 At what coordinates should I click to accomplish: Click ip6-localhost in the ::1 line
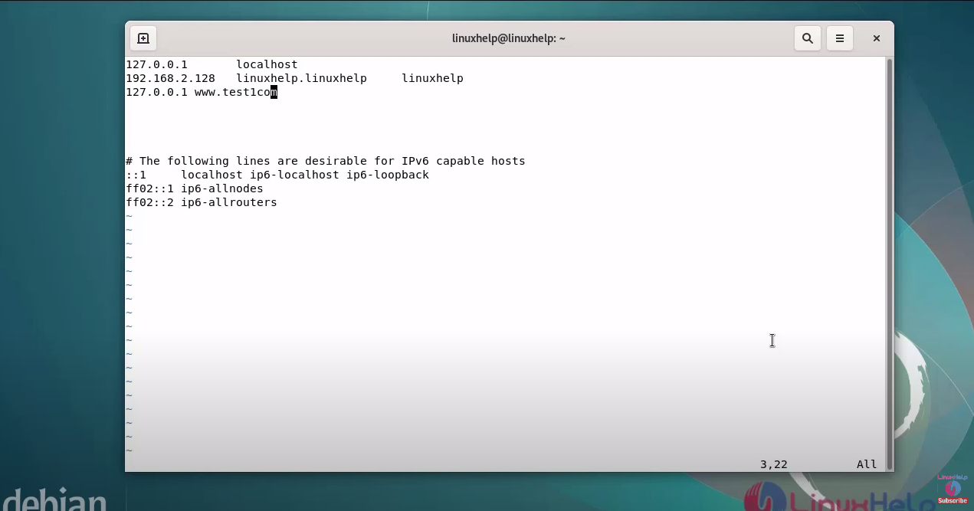[294, 175]
